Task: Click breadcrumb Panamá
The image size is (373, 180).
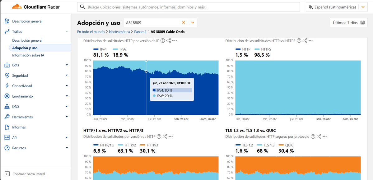Action: 140,31
